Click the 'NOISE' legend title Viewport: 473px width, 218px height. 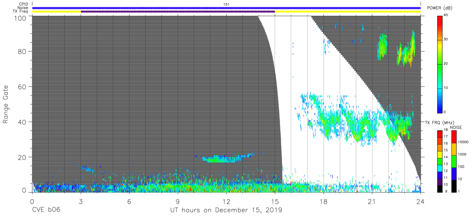tap(456, 127)
